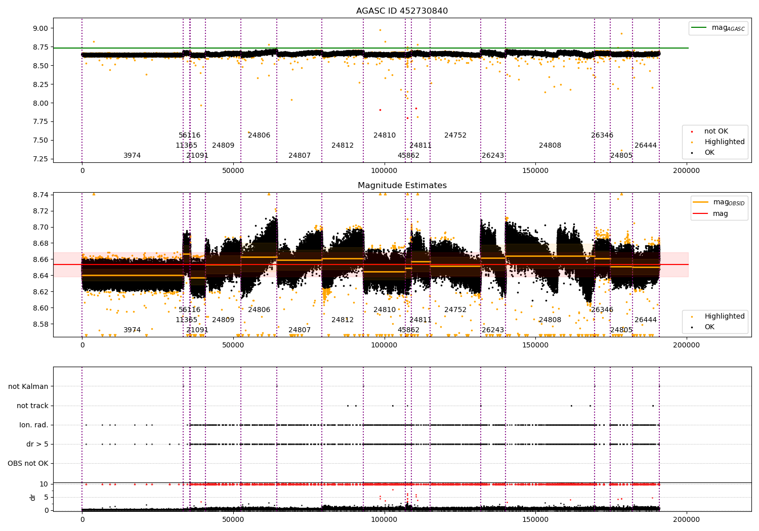Click obsid label 21091 in the AGASC ID plot
Viewport: 759px width, 531px height.
(x=197, y=156)
